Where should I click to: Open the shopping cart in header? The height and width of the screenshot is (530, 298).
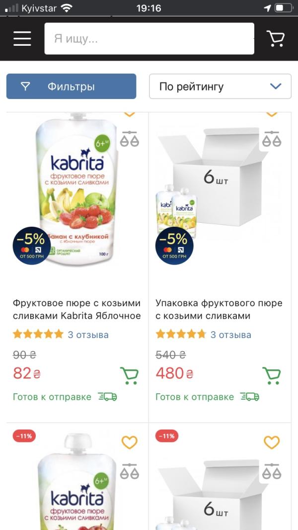click(x=275, y=39)
